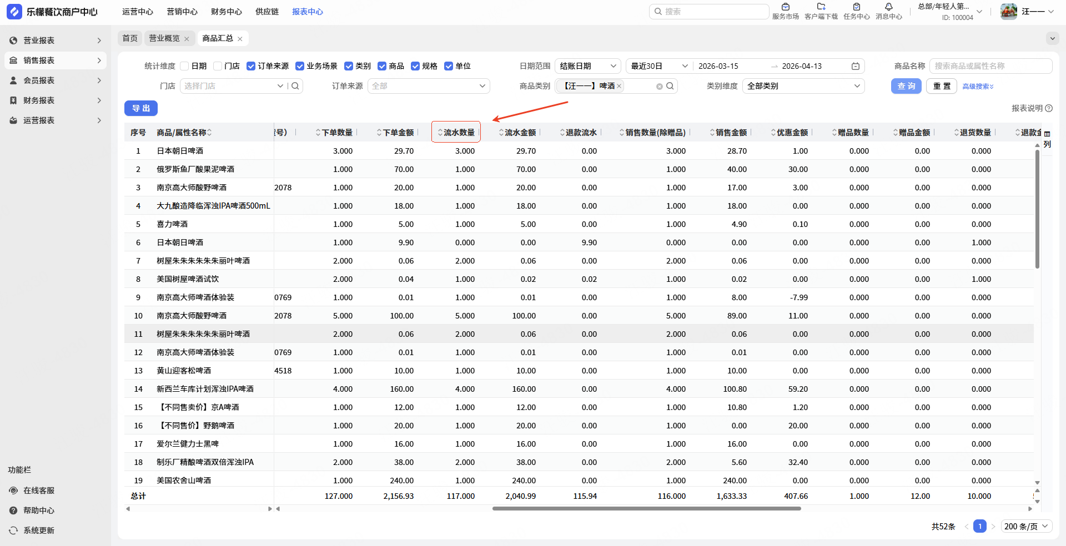Open 在线客服 online support
Image resolution: width=1066 pixels, height=546 pixels.
pyautogui.click(x=38, y=491)
